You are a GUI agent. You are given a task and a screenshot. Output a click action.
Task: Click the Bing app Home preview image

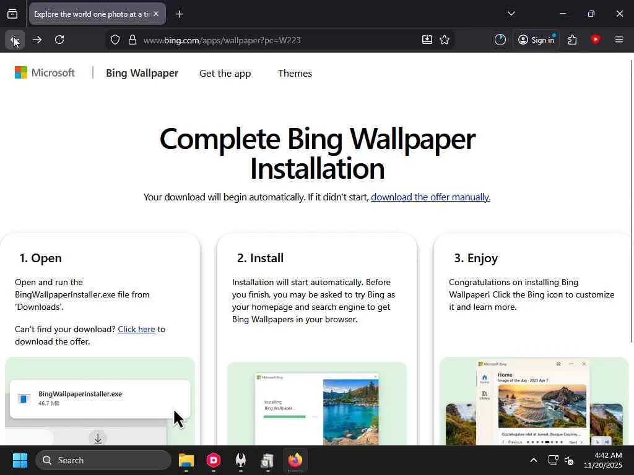click(x=534, y=401)
